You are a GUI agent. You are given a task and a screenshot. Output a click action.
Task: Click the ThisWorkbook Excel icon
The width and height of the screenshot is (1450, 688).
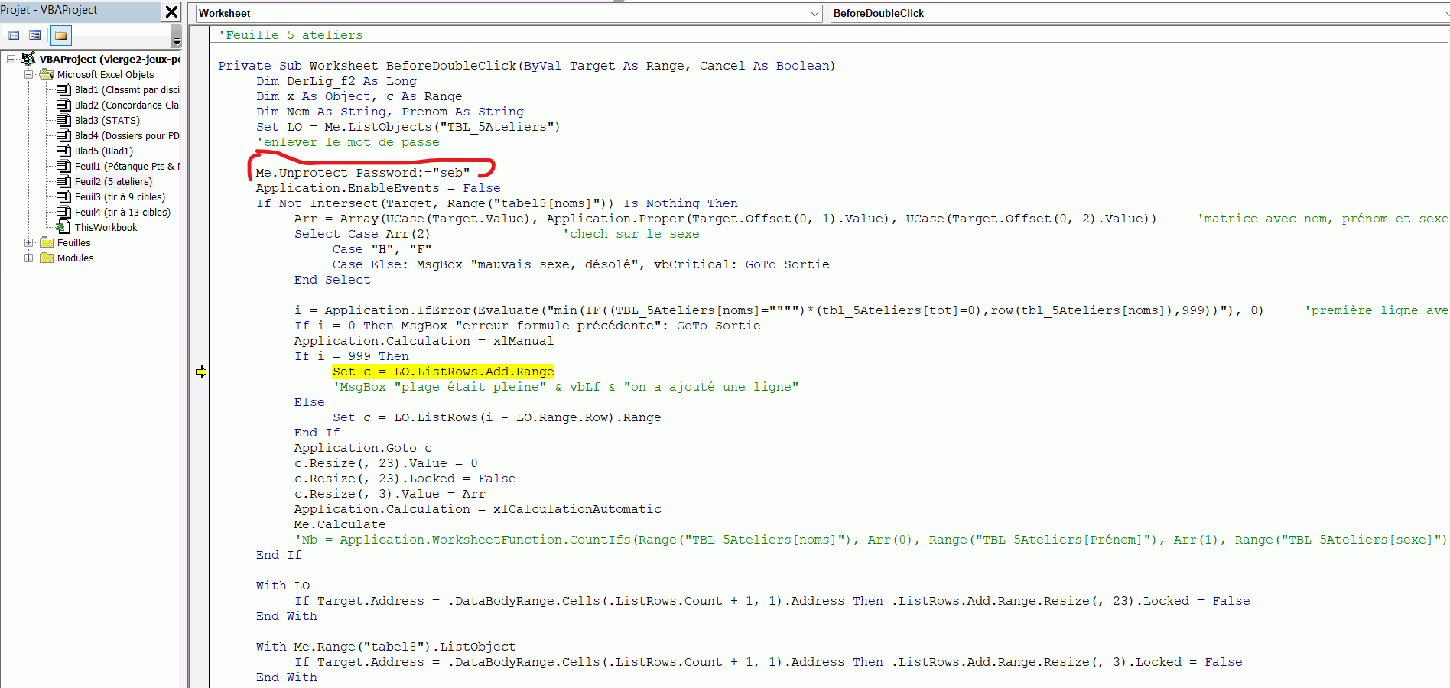coord(63,227)
